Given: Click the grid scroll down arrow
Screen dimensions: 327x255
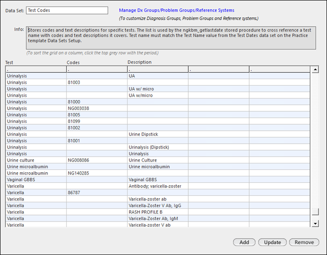Looking at the screenshot, I should (x=315, y=223).
